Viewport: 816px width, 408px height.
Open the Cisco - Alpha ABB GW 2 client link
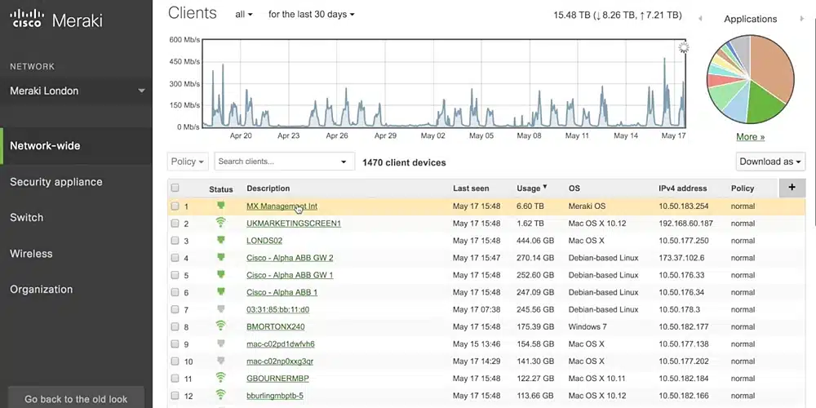coord(290,258)
